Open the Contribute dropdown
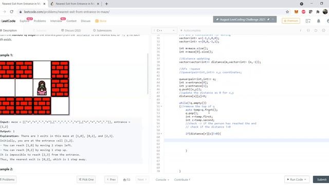Screen dimensions: 329x185 (182, 179)
